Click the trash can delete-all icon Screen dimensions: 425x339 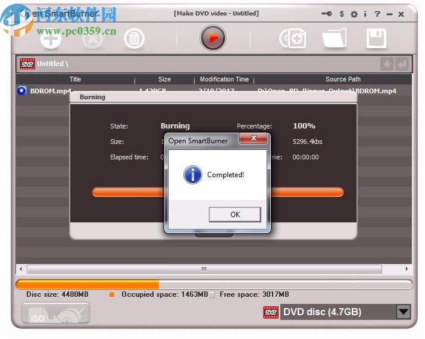click(134, 39)
